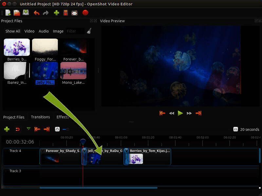Open the Forever_by_Shady clip menu arrow
Screen dimensions: 262x196
click(43, 151)
